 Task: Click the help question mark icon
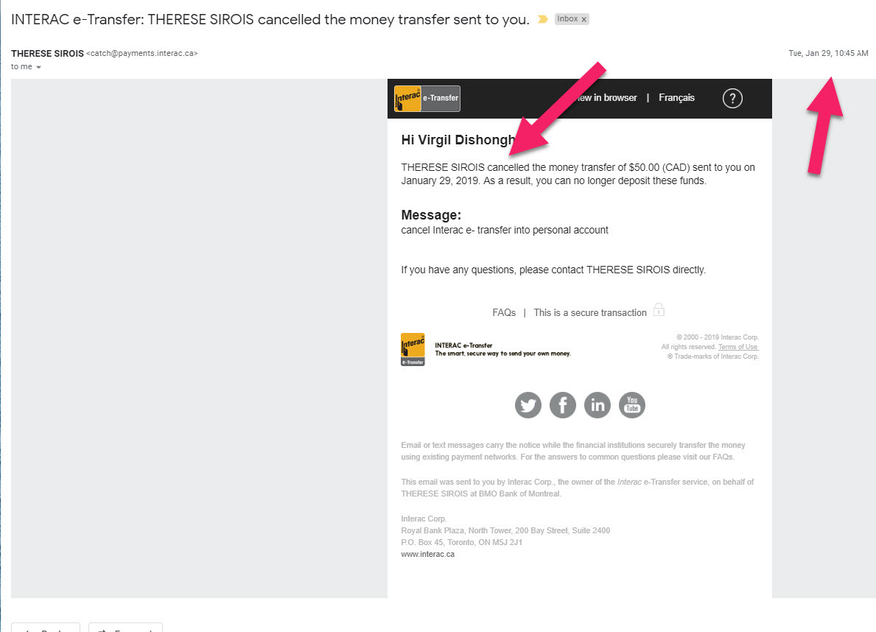click(x=732, y=98)
